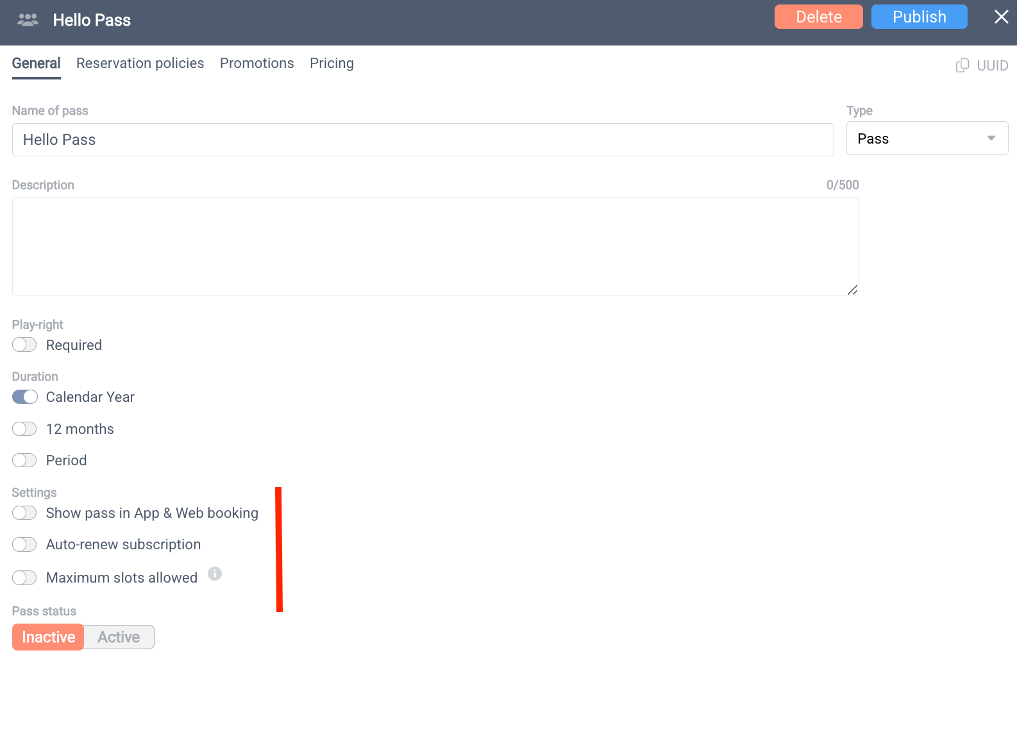
Task: Set pass status to Active
Action: [119, 637]
